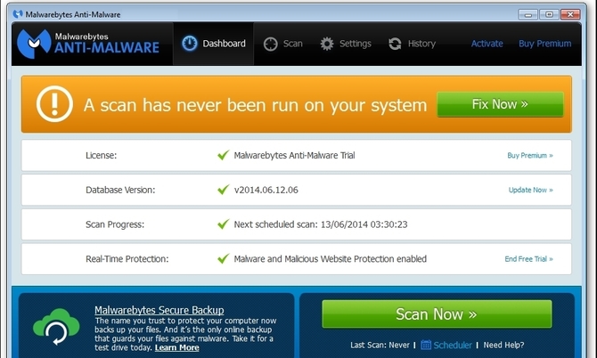
Task: Click the Malwarebytes logo in header
Action: [x=88, y=44]
